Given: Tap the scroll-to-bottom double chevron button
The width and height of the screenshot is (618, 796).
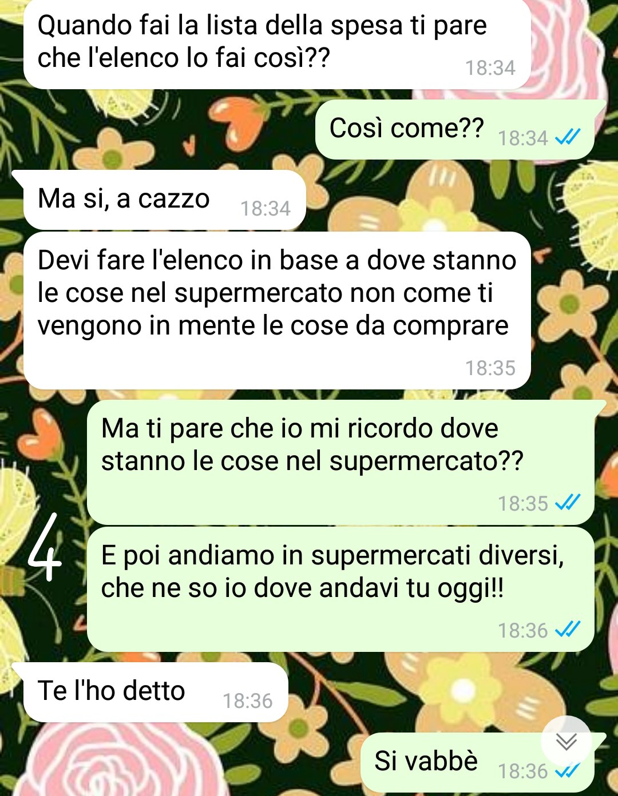Looking at the screenshot, I should coord(566,742).
